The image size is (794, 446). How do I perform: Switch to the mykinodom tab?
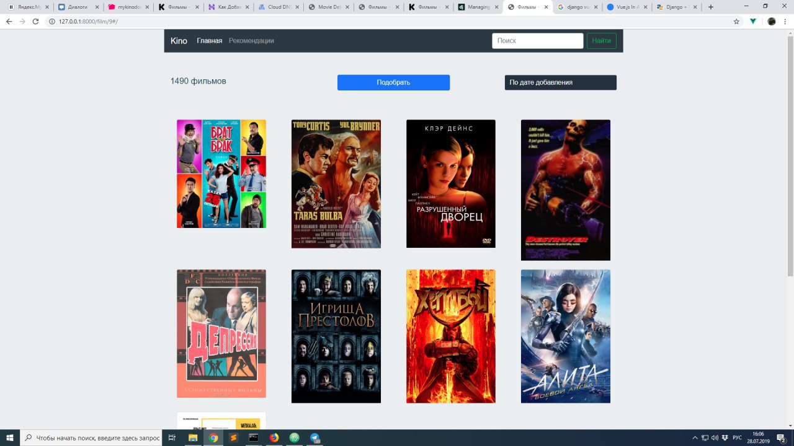(128, 7)
